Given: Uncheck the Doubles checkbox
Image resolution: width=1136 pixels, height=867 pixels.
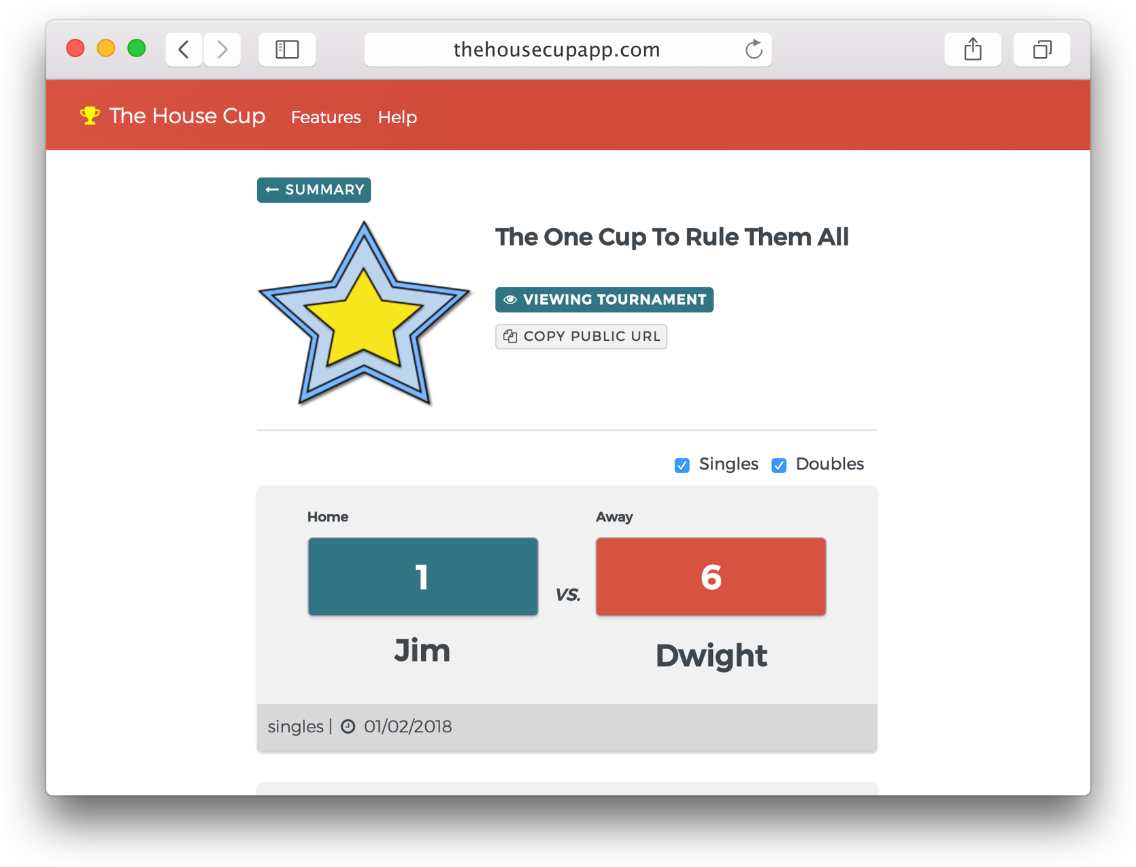Looking at the screenshot, I should pyautogui.click(x=779, y=465).
